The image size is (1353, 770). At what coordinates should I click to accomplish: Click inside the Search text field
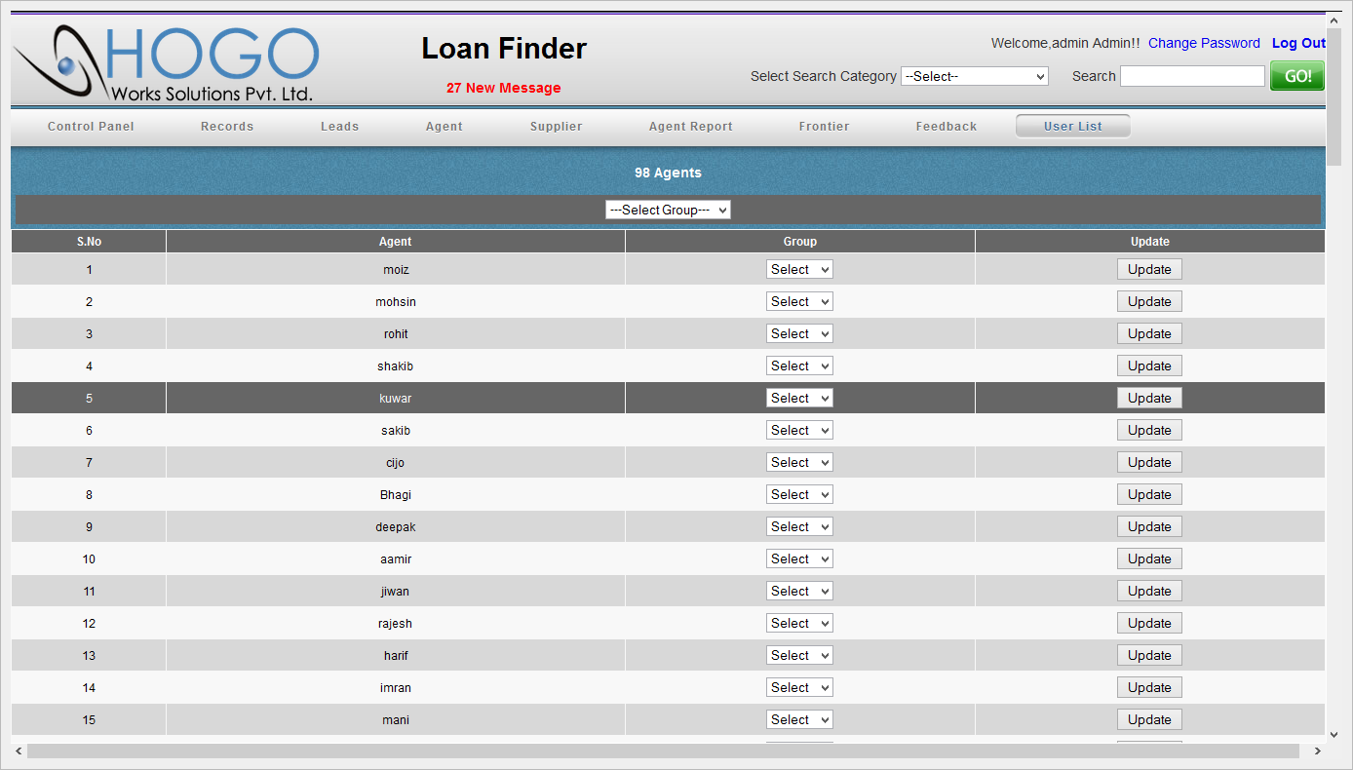point(1191,76)
